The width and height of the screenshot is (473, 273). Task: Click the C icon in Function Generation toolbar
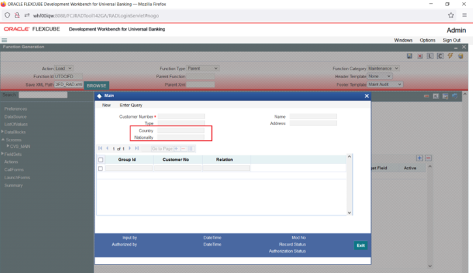click(440, 56)
